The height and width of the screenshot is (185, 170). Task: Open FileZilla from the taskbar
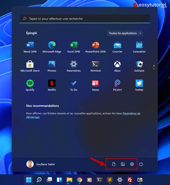[x=130, y=180]
